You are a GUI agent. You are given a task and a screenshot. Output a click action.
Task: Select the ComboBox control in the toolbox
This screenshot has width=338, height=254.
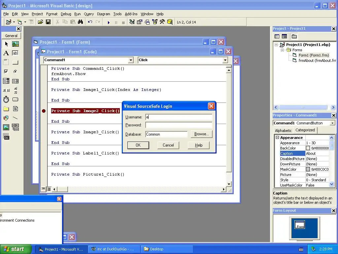pos(6,81)
